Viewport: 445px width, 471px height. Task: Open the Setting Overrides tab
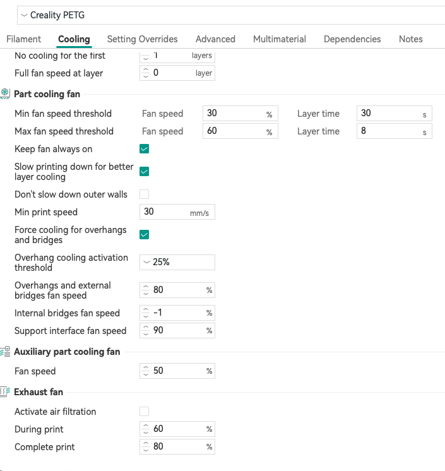click(x=142, y=39)
